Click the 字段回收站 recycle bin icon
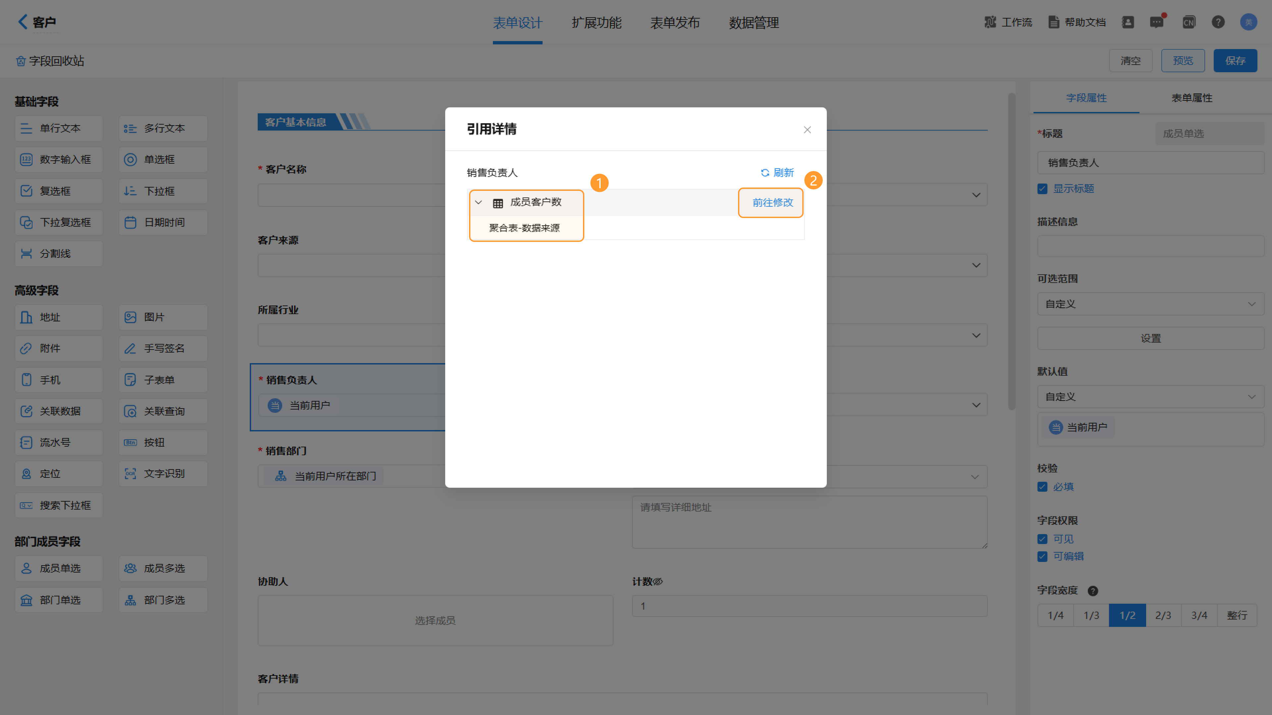The width and height of the screenshot is (1272, 715). click(21, 61)
